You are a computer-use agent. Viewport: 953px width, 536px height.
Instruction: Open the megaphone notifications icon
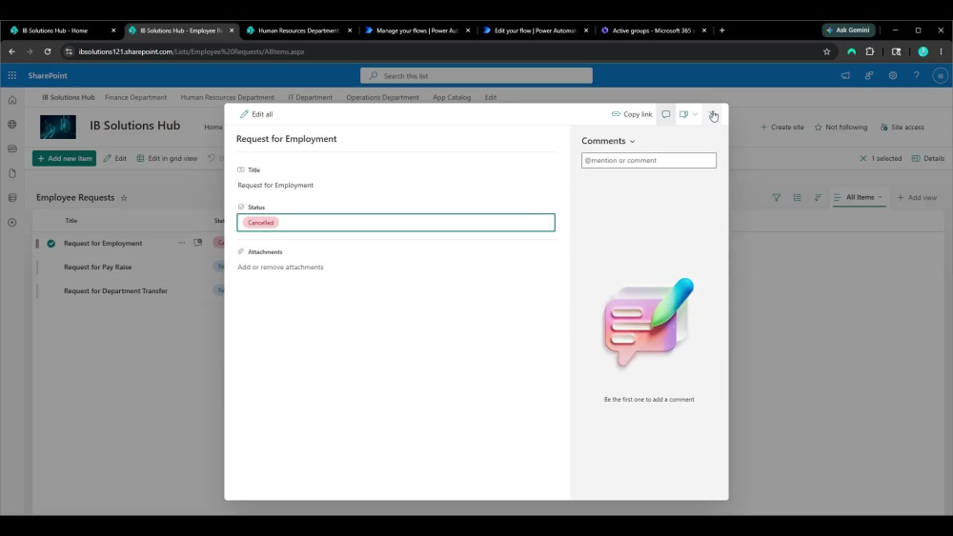pyautogui.click(x=845, y=76)
